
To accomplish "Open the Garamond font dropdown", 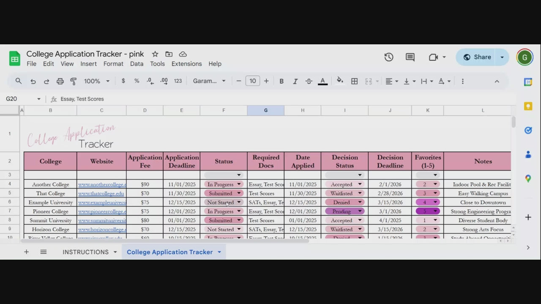I will click(209, 81).
